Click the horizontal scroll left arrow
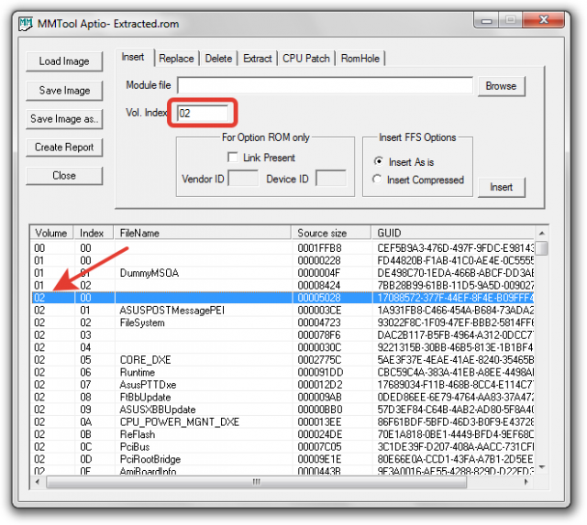The image size is (587, 525). (x=38, y=482)
